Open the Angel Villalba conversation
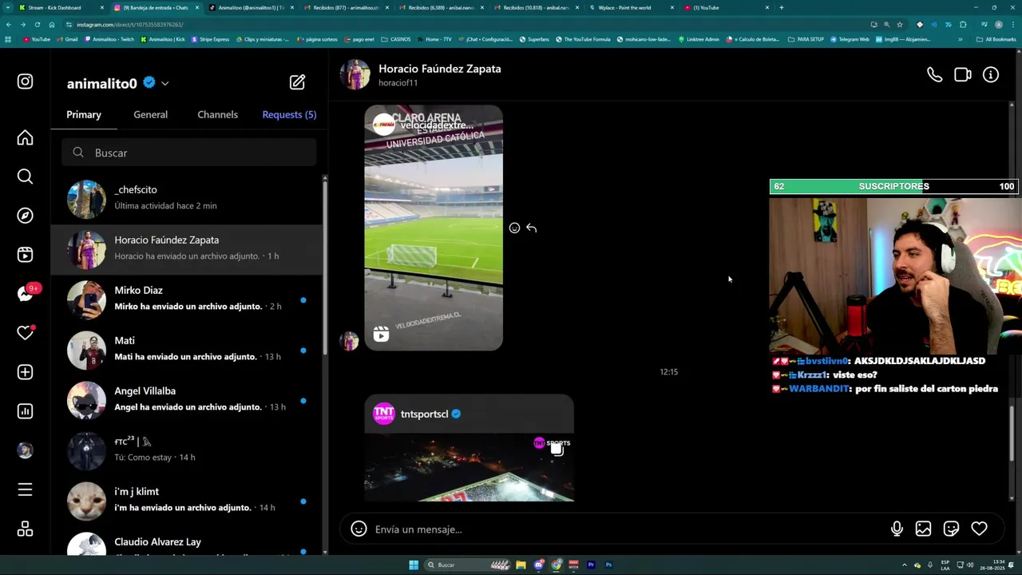1022x575 pixels. click(x=187, y=400)
